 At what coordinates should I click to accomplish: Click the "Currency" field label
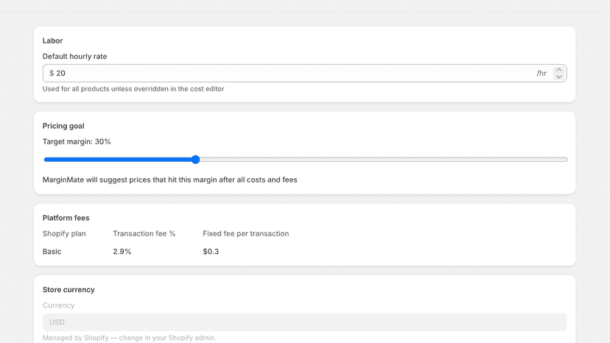point(58,305)
